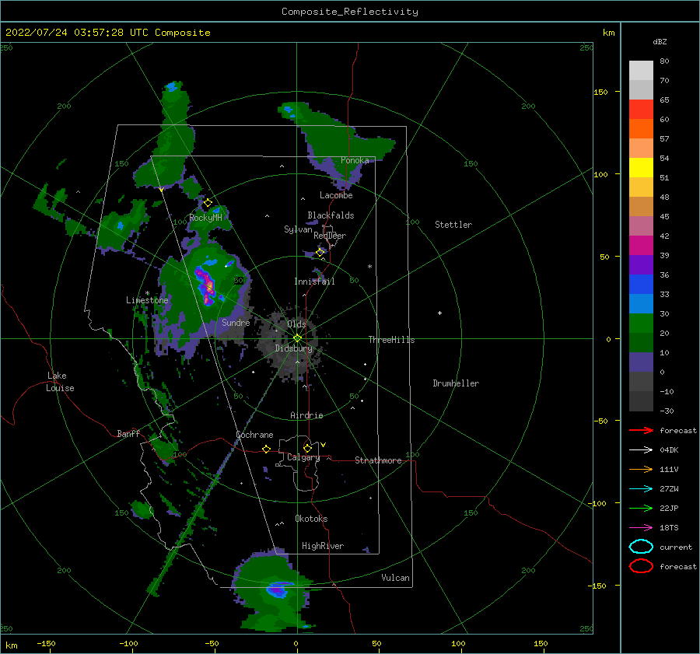Viewport: 700px width, 654px height.
Task: Click the Limestone label
Action: [147, 300]
